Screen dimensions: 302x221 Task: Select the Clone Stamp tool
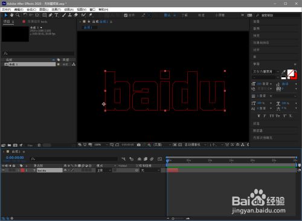tap(69, 15)
